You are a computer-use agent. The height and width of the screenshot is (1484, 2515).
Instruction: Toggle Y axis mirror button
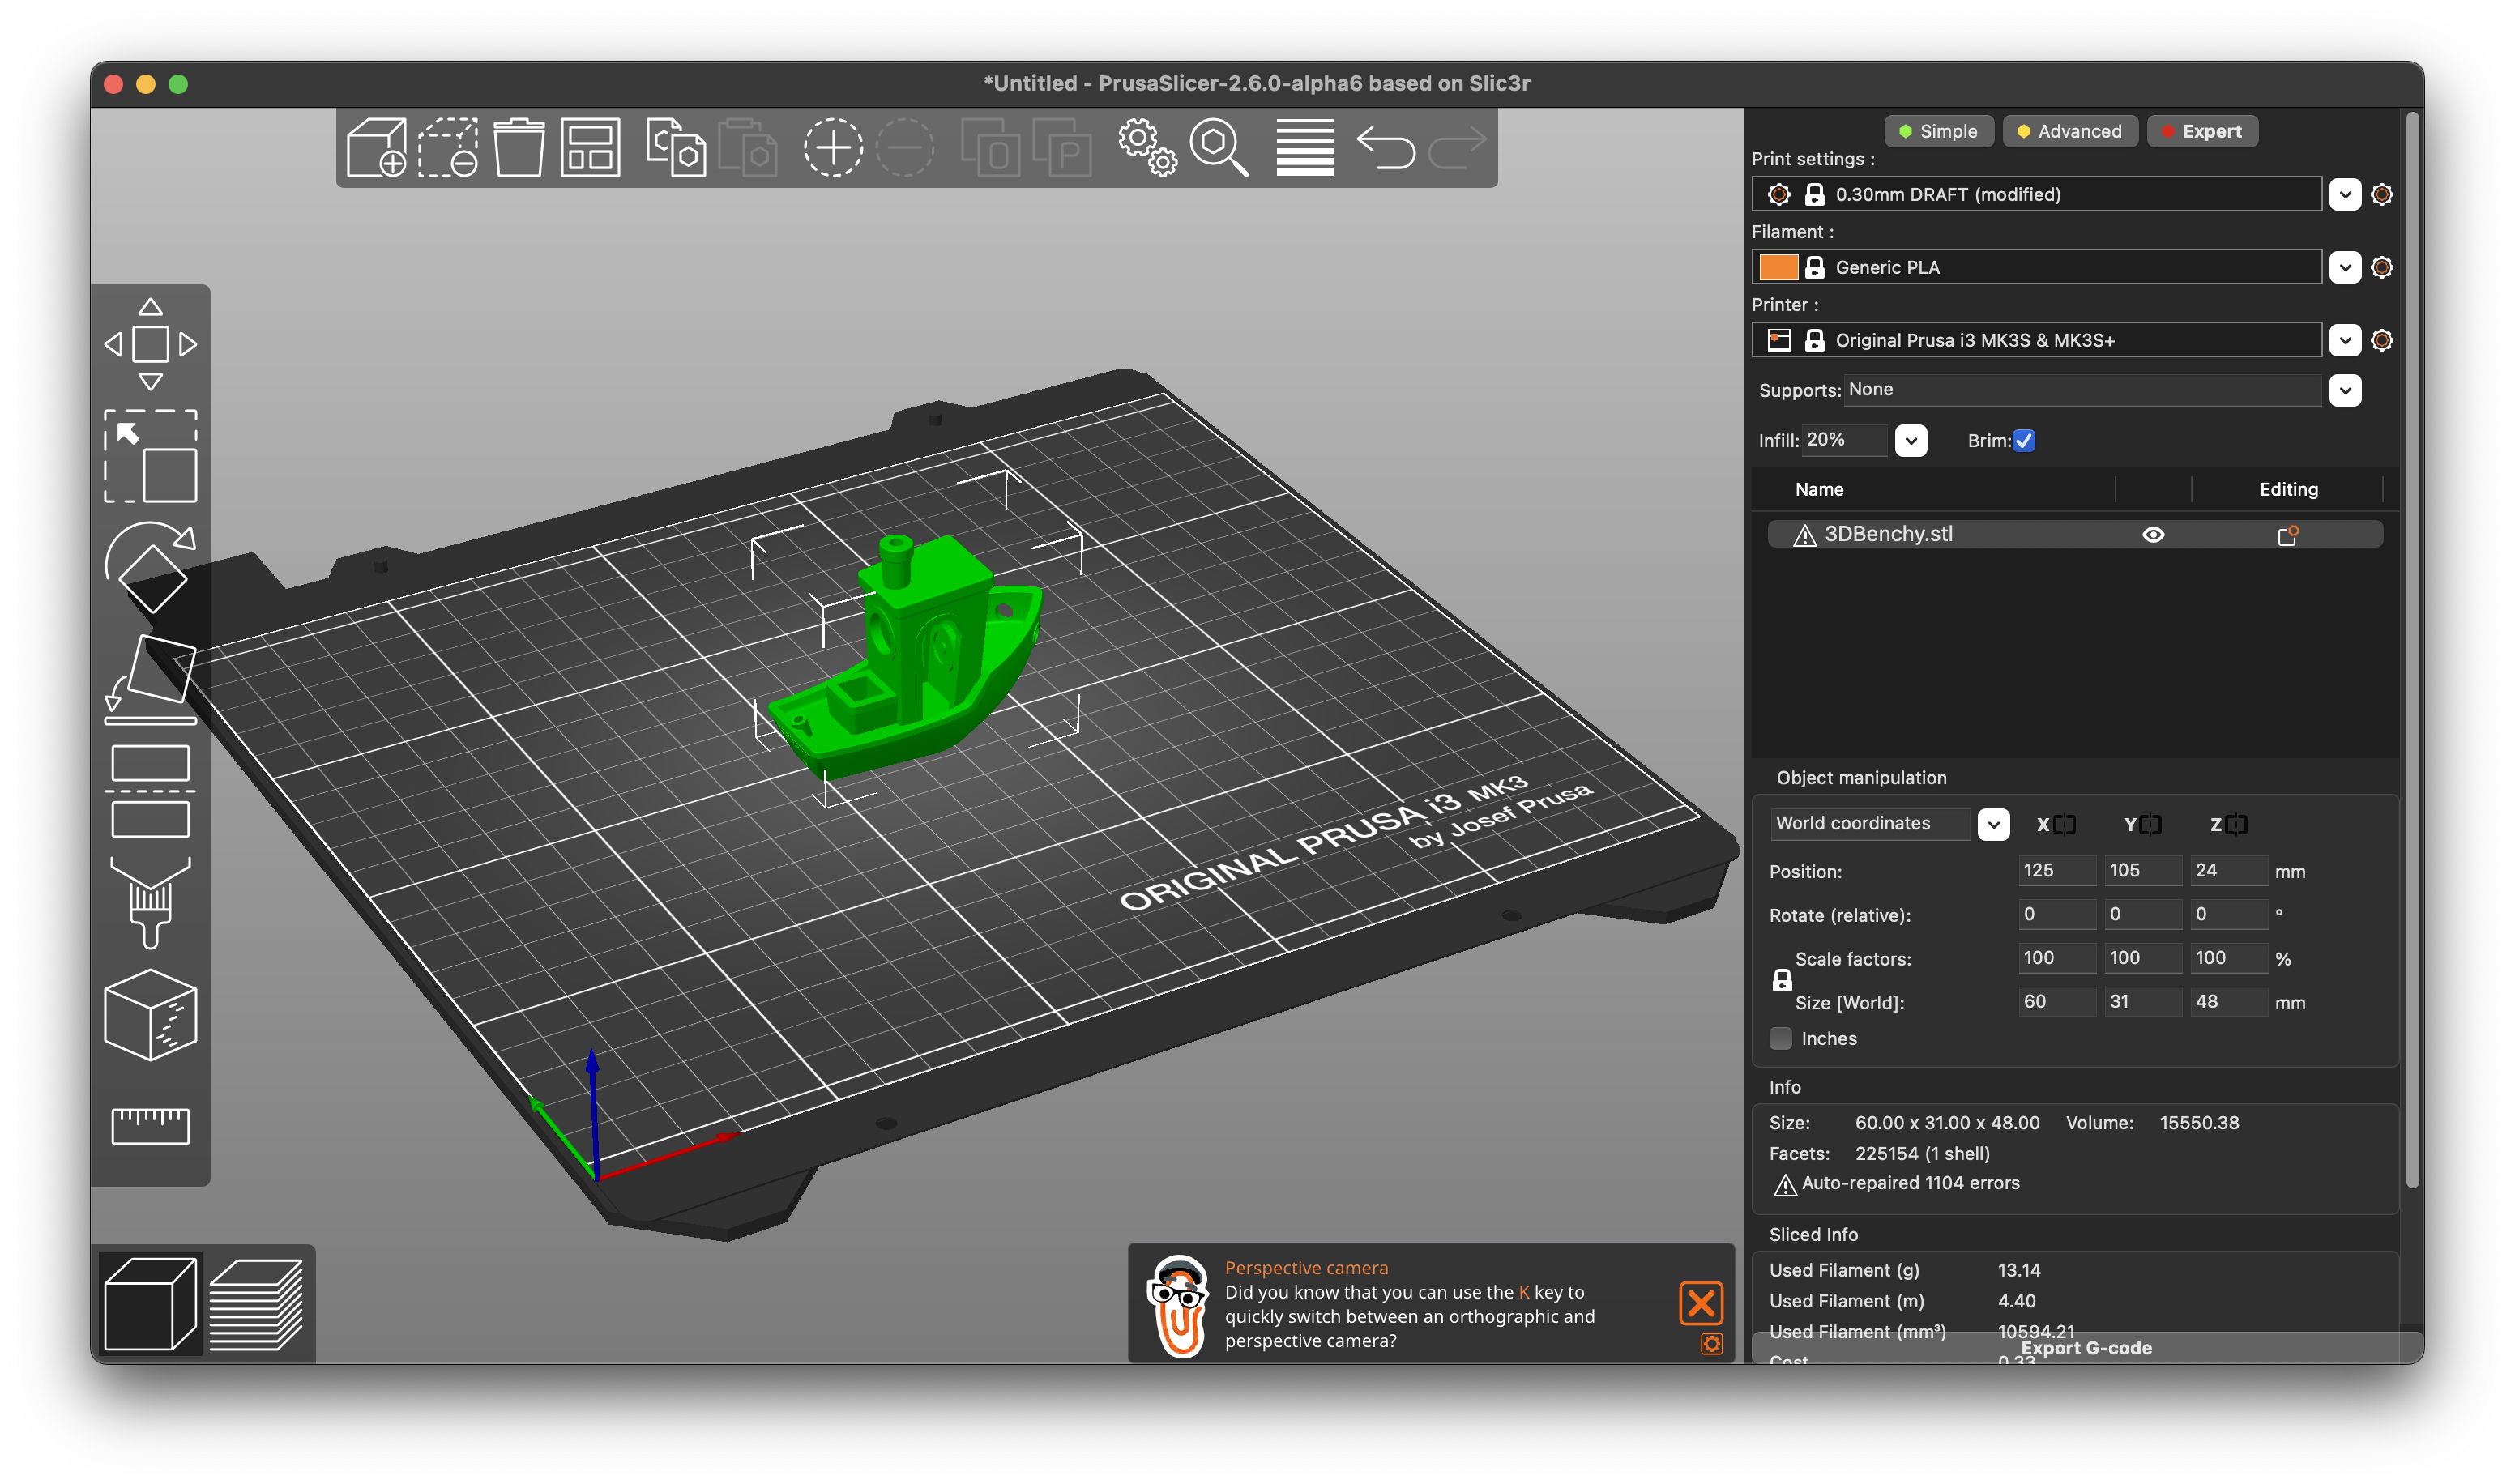(x=2150, y=824)
